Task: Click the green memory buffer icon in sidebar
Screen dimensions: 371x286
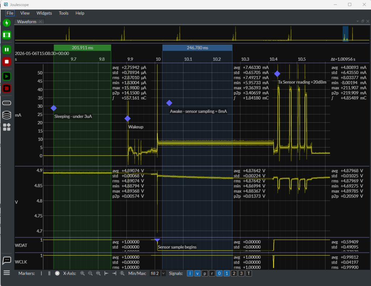Action: pos(7,35)
